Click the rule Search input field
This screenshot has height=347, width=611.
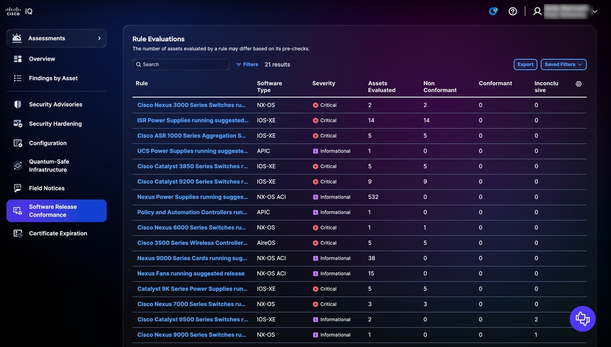181,65
